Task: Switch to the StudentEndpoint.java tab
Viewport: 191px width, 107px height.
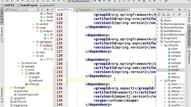Action: (x=112, y=10)
